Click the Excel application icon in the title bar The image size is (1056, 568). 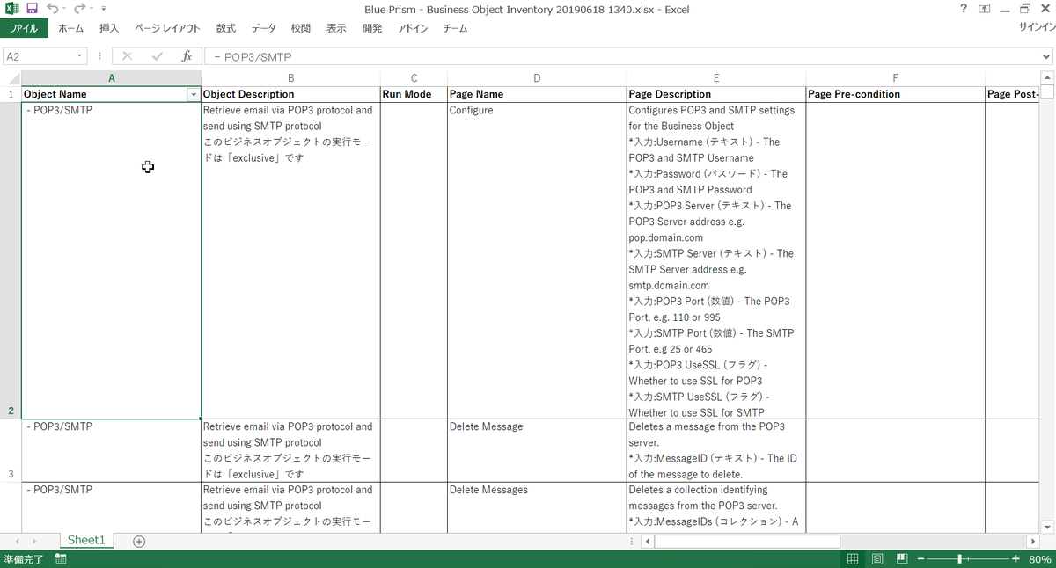point(11,9)
